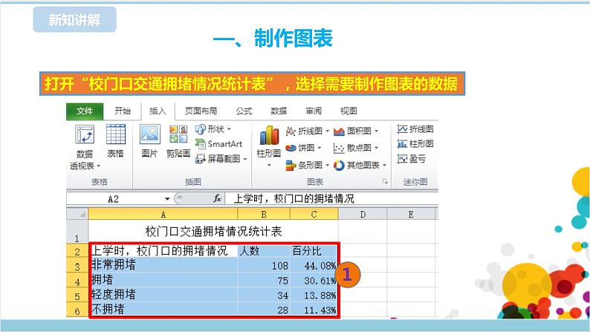This screenshot has width=590, height=332.
Task: Click the title cell 校门口交通拥堵情况统计表
Action: (213, 232)
